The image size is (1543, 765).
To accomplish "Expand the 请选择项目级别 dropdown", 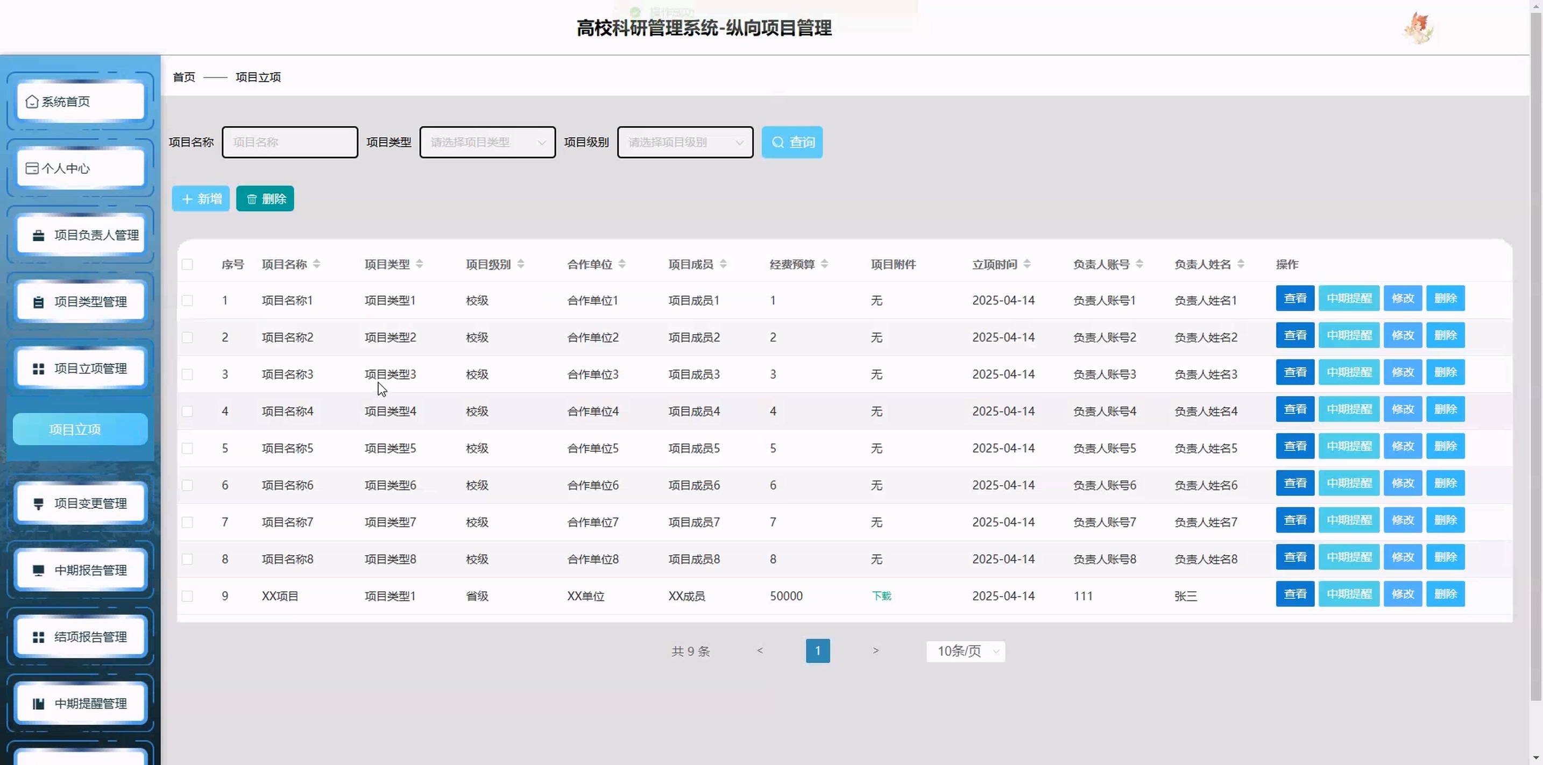I will pyautogui.click(x=685, y=143).
